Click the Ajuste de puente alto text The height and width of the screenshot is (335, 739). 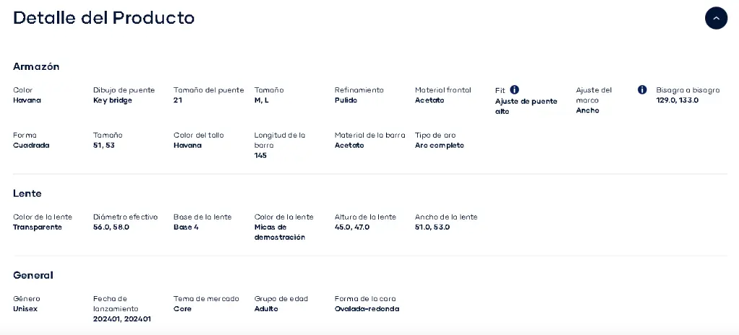click(x=526, y=107)
